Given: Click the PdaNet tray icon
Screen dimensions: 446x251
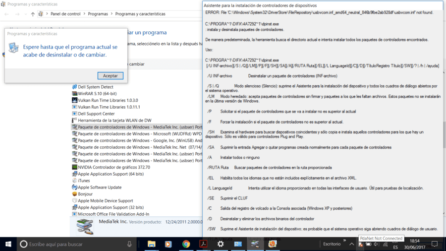Looking at the screenshot, I should click(x=360, y=244).
